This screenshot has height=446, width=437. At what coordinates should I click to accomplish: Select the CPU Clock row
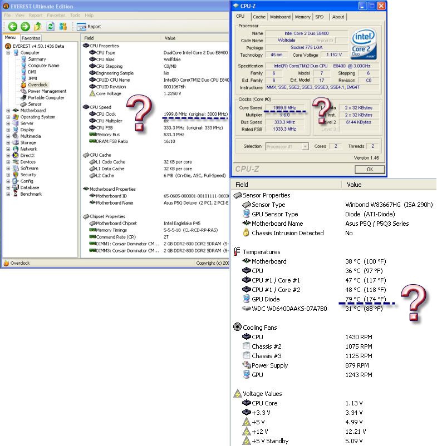click(x=158, y=114)
